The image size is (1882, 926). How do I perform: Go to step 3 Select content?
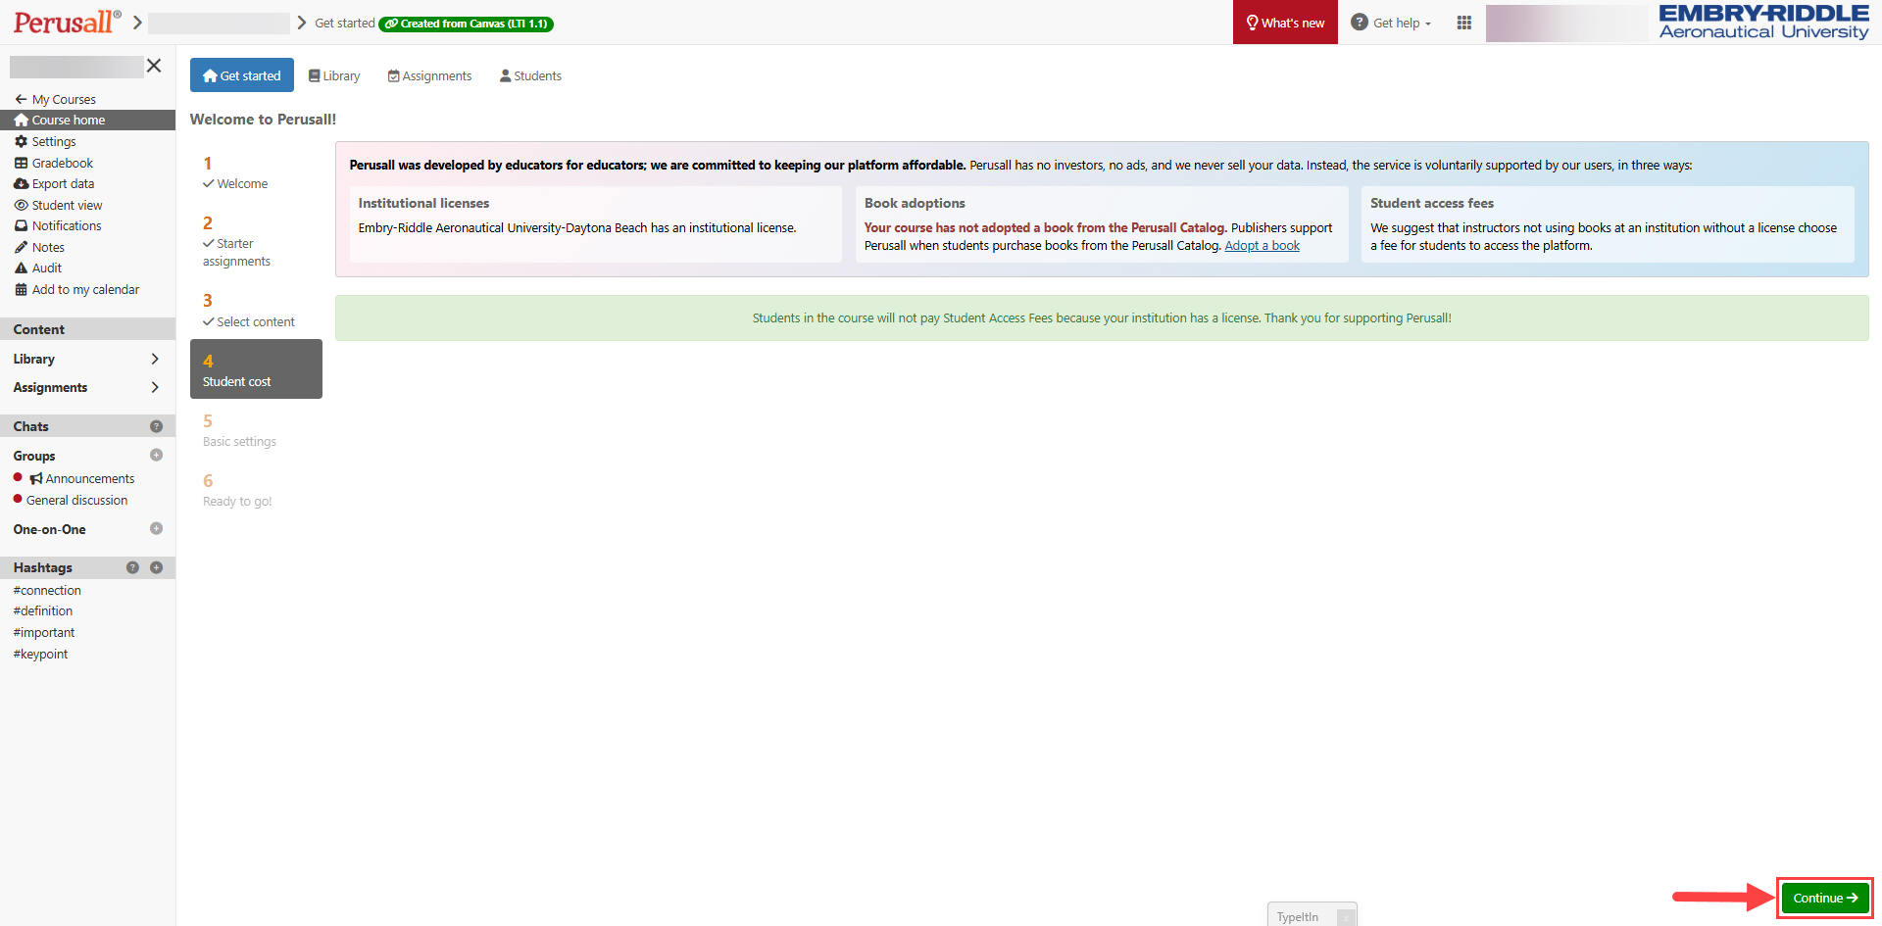(256, 310)
